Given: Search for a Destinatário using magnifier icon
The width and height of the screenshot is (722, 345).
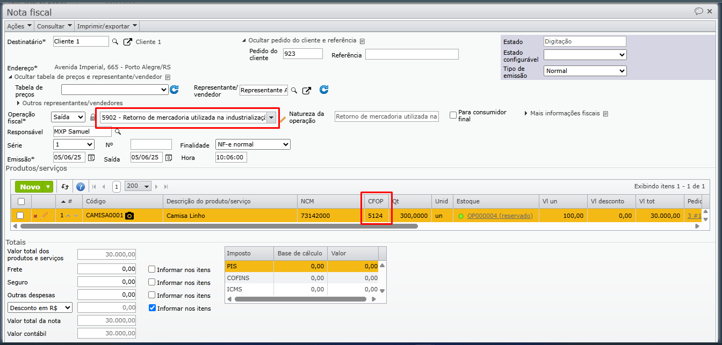Looking at the screenshot, I should click(x=115, y=41).
